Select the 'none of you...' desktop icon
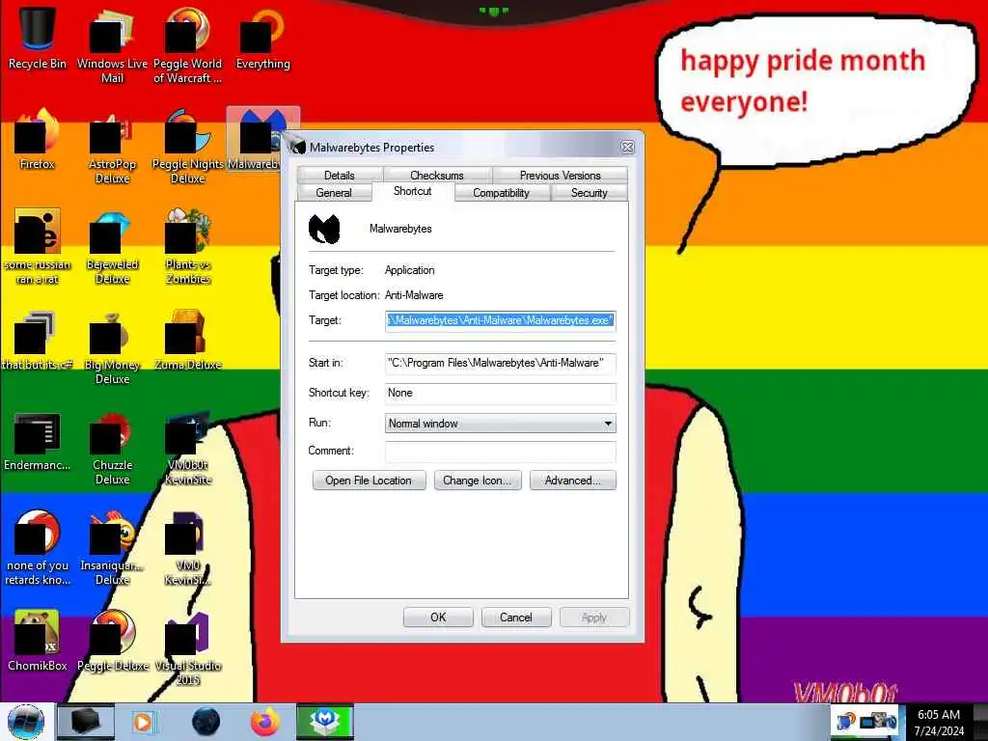Image resolution: width=988 pixels, height=741 pixels. [x=38, y=548]
